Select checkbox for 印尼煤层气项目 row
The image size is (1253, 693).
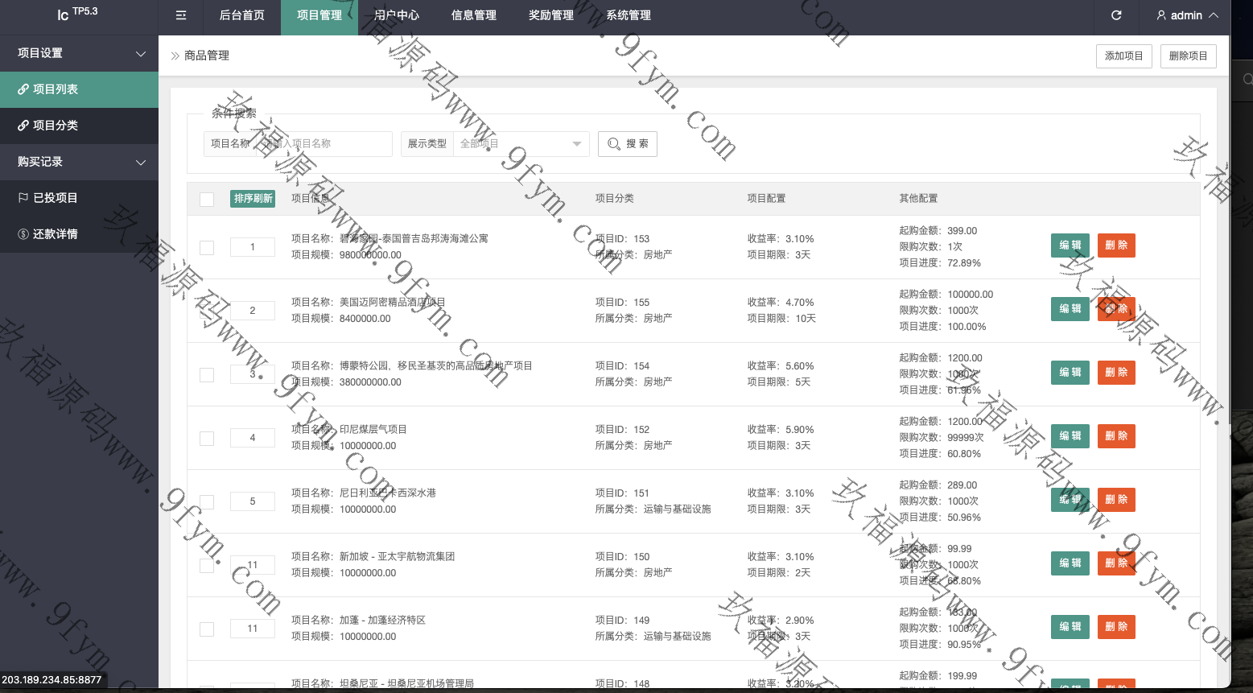pyautogui.click(x=207, y=439)
